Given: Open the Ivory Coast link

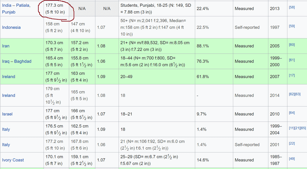Looking at the screenshot, I should coord(13,160).
